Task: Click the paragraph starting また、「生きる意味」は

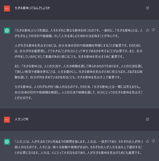Action: pyautogui.click(x=79, y=72)
